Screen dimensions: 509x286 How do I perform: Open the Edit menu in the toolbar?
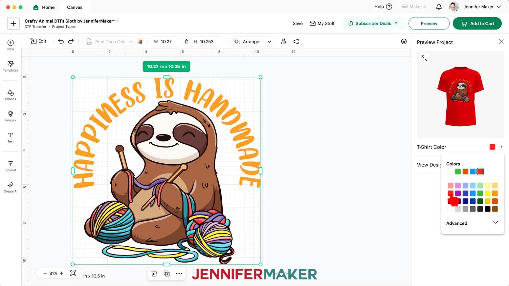[38, 41]
